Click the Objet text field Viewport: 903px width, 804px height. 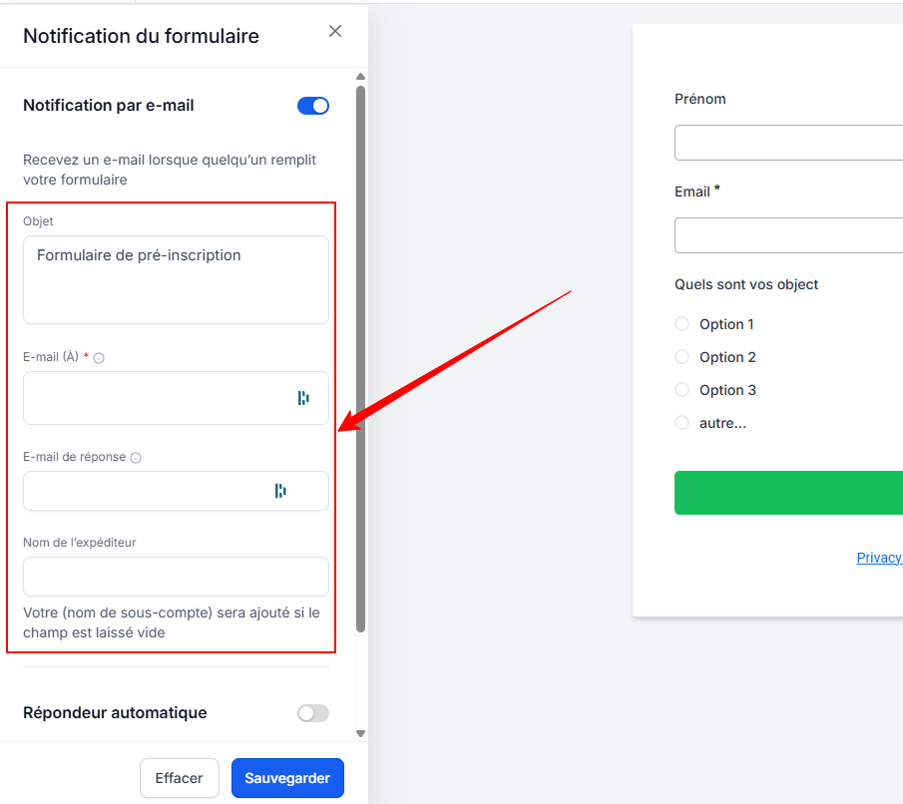(x=176, y=280)
